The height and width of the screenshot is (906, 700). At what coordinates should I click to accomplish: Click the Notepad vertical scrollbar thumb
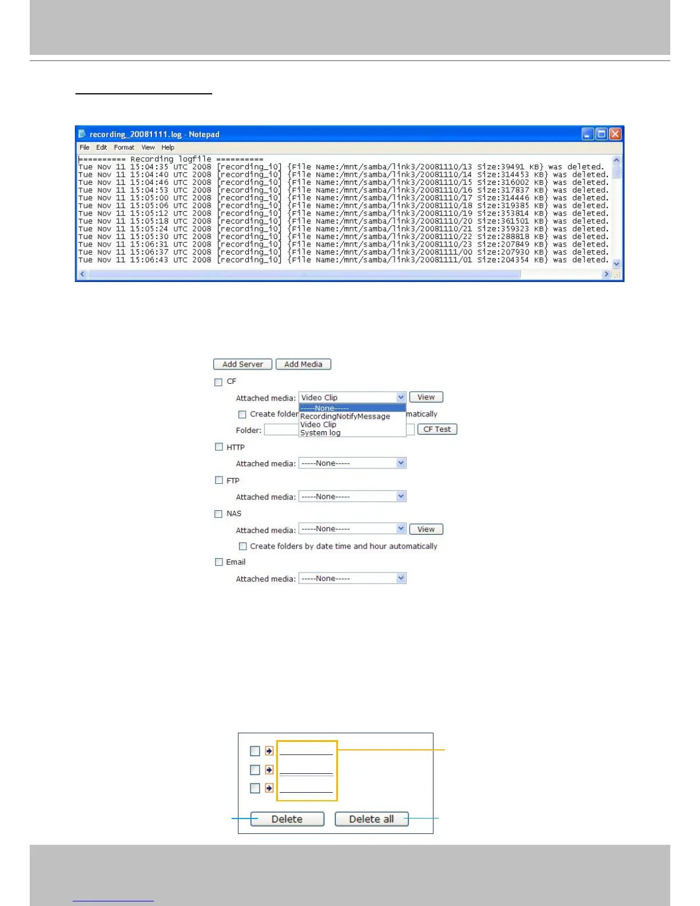(617, 172)
